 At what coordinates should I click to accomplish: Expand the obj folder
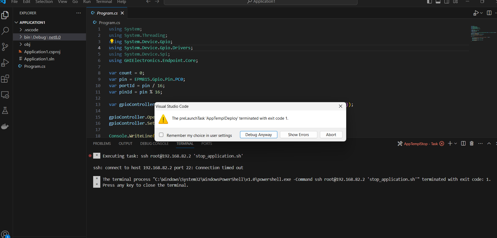tap(49, 44)
